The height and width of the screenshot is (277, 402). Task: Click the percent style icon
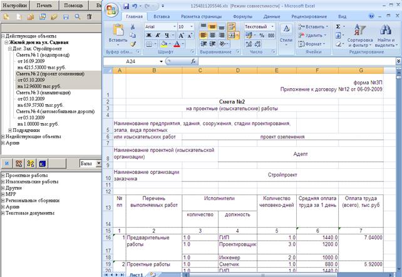pyautogui.click(x=262, y=36)
